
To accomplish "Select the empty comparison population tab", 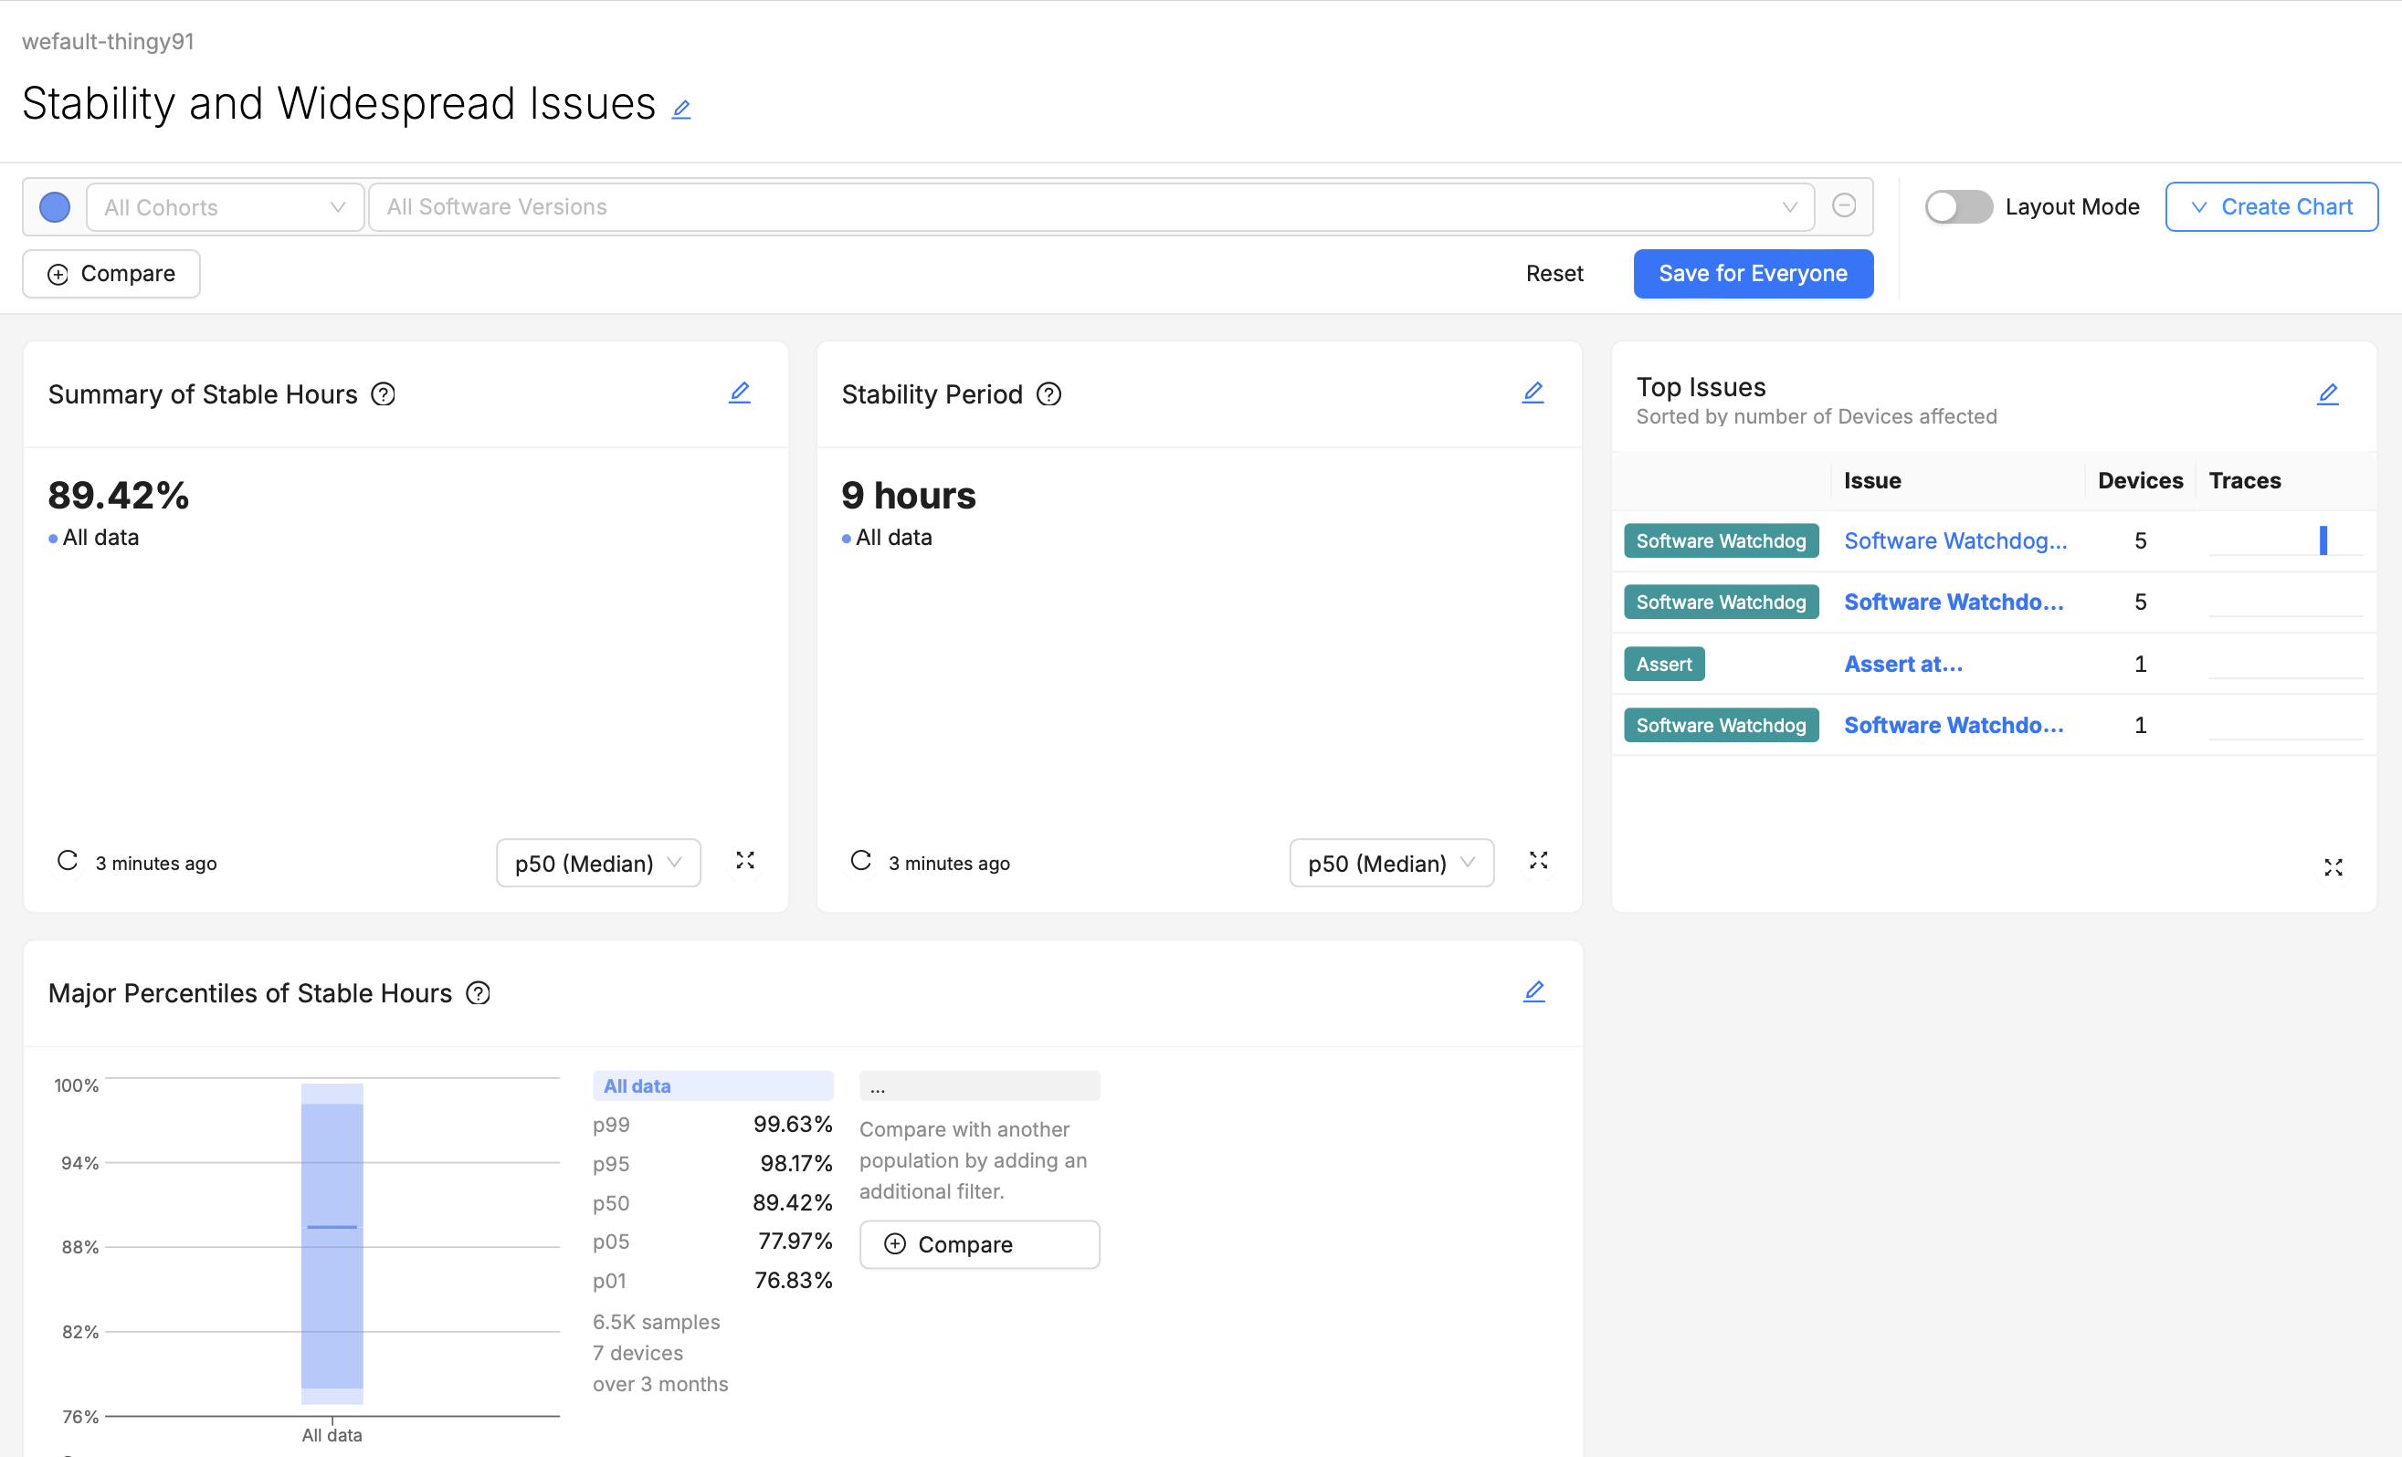I will (x=980, y=1085).
